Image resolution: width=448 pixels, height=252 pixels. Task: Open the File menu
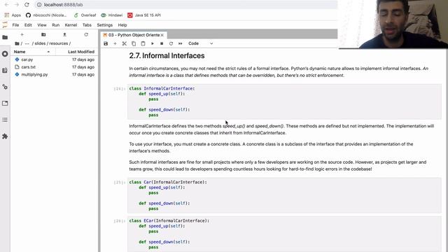(x=15, y=25)
